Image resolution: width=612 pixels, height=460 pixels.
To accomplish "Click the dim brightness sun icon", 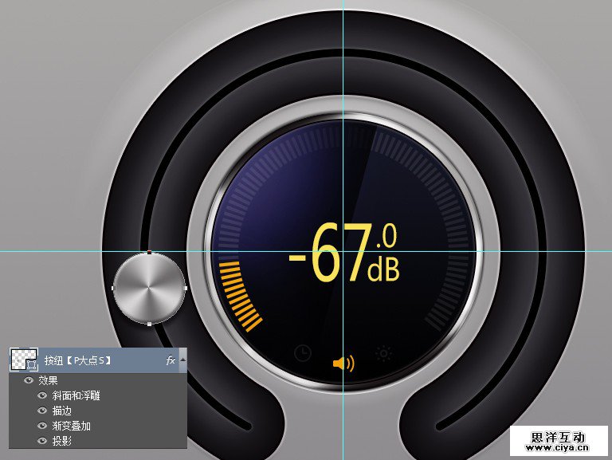I will coord(384,353).
